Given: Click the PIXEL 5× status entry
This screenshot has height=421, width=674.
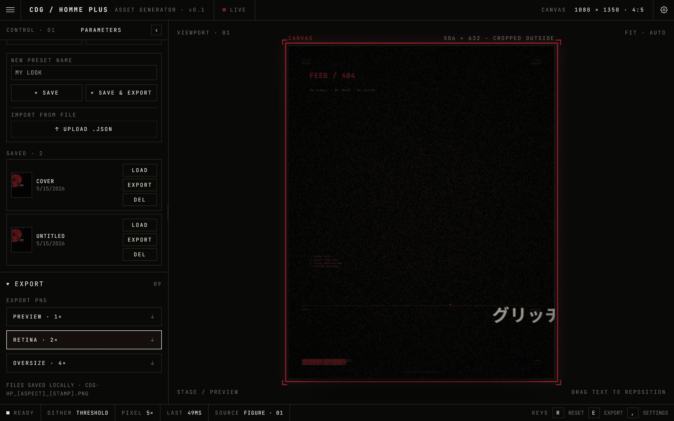Looking at the screenshot, I should (138, 413).
